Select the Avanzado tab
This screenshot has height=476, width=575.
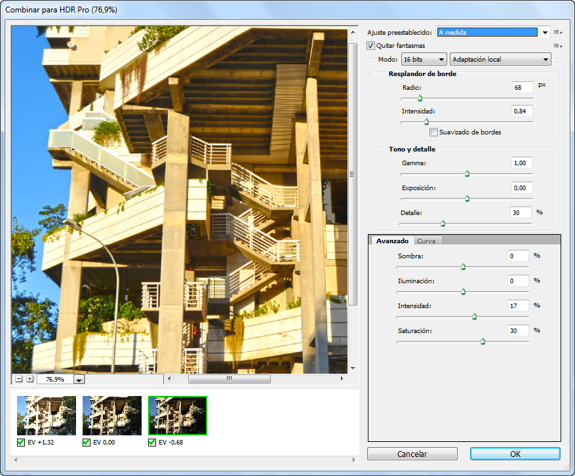[392, 241]
